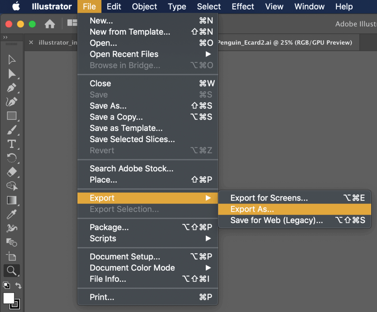
Task: Select the Gradient tool
Action: 11,200
